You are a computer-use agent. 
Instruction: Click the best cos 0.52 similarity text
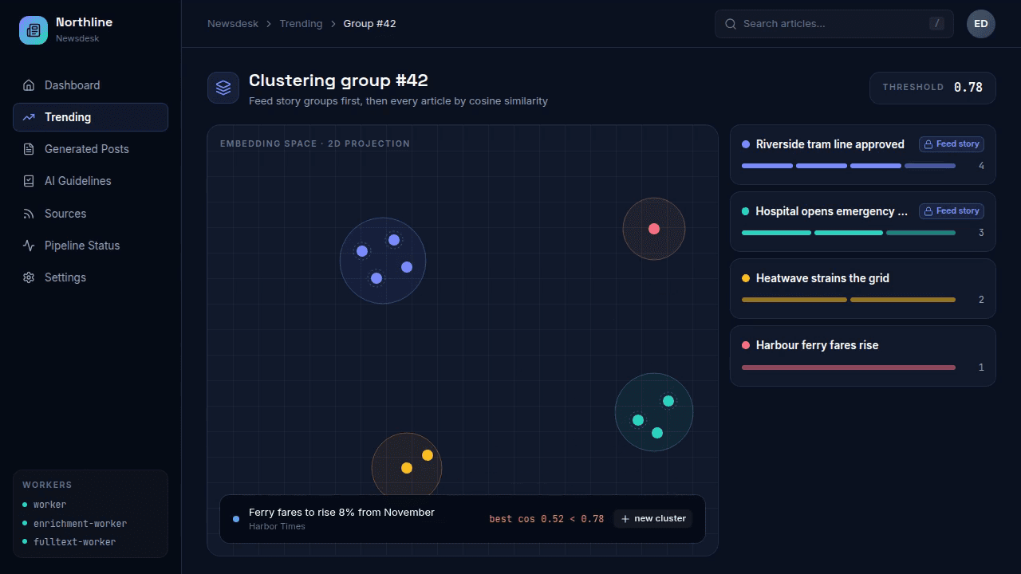(x=546, y=519)
